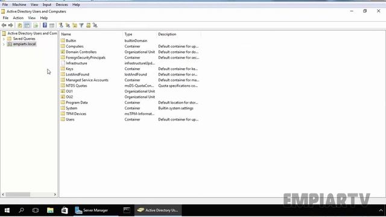
Task: Open Task View from the taskbar
Action: [36, 210]
